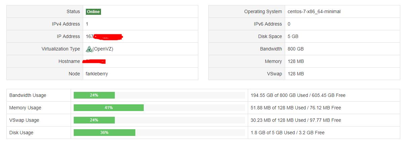The width and height of the screenshot is (407, 143).
Task: Click the IPv6 Address label
Action: [x=268, y=24]
